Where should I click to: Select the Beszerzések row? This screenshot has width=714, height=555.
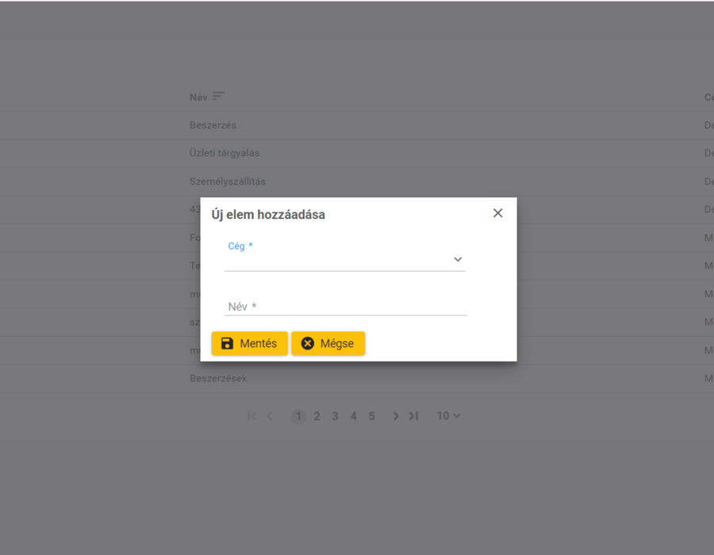click(x=357, y=378)
